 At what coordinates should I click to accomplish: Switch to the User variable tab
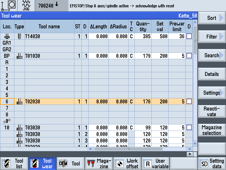155,163
